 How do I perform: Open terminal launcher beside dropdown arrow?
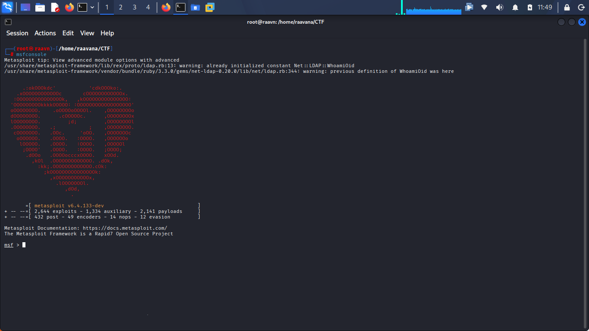(x=82, y=7)
